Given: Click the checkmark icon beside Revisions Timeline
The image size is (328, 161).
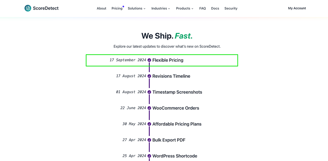Looking at the screenshot, I should click(x=149, y=76).
